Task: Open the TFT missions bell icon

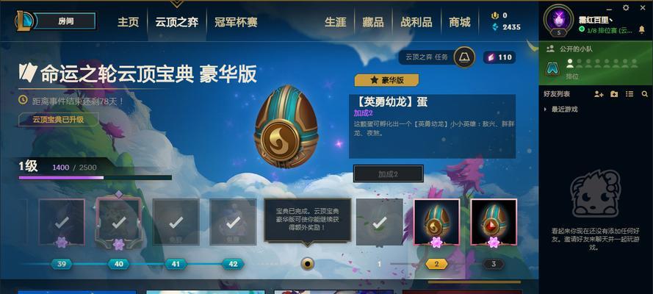Action: [464, 57]
